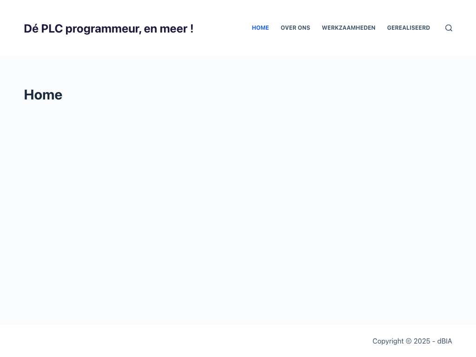Launch site search from the header toolbar
The height and width of the screenshot is (357, 476).
click(x=449, y=28)
